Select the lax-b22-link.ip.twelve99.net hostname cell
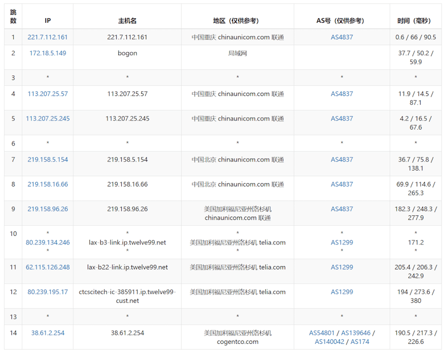The height and width of the screenshot is (353, 444). (x=128, y=267)
